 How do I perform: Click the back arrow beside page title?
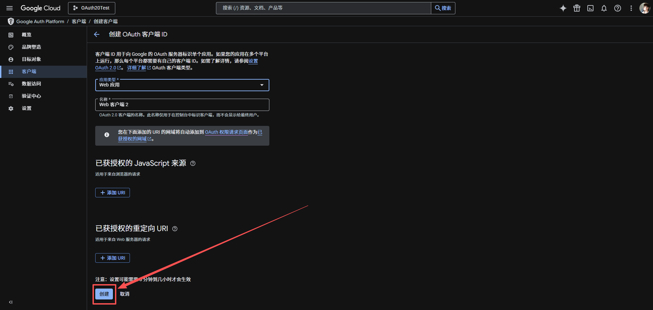point(97,34)
